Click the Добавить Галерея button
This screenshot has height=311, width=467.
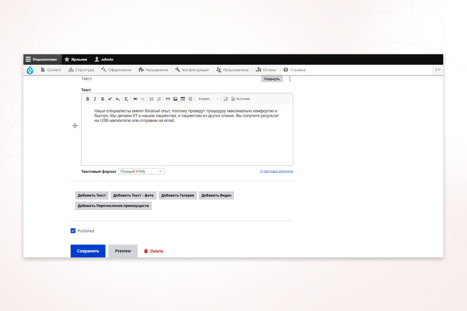click(x=177, y=195)
